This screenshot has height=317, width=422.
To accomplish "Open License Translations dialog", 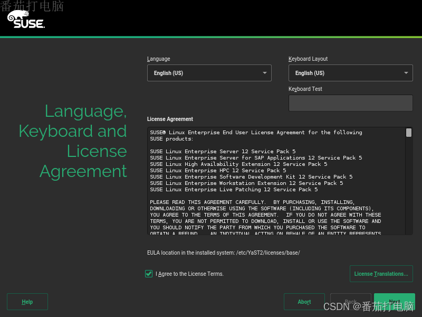I will click(381, 274).
